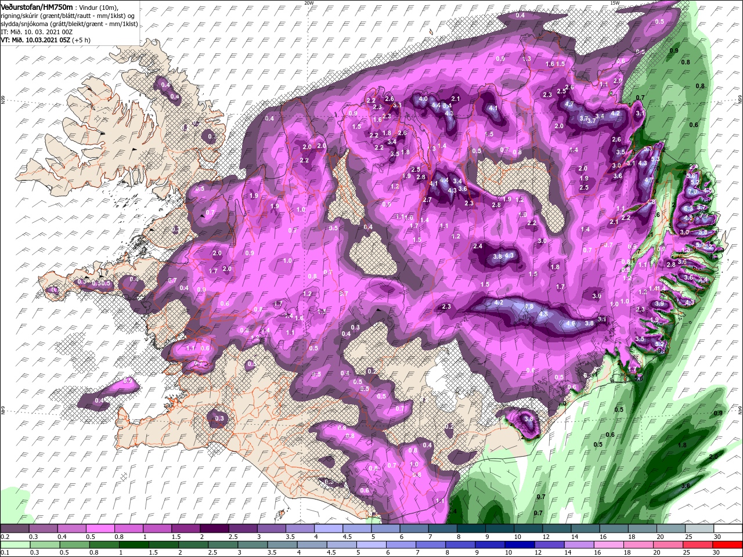
Task: Select the deep blue 10 swatch in the lower legend
Action: tap(520, 545)
